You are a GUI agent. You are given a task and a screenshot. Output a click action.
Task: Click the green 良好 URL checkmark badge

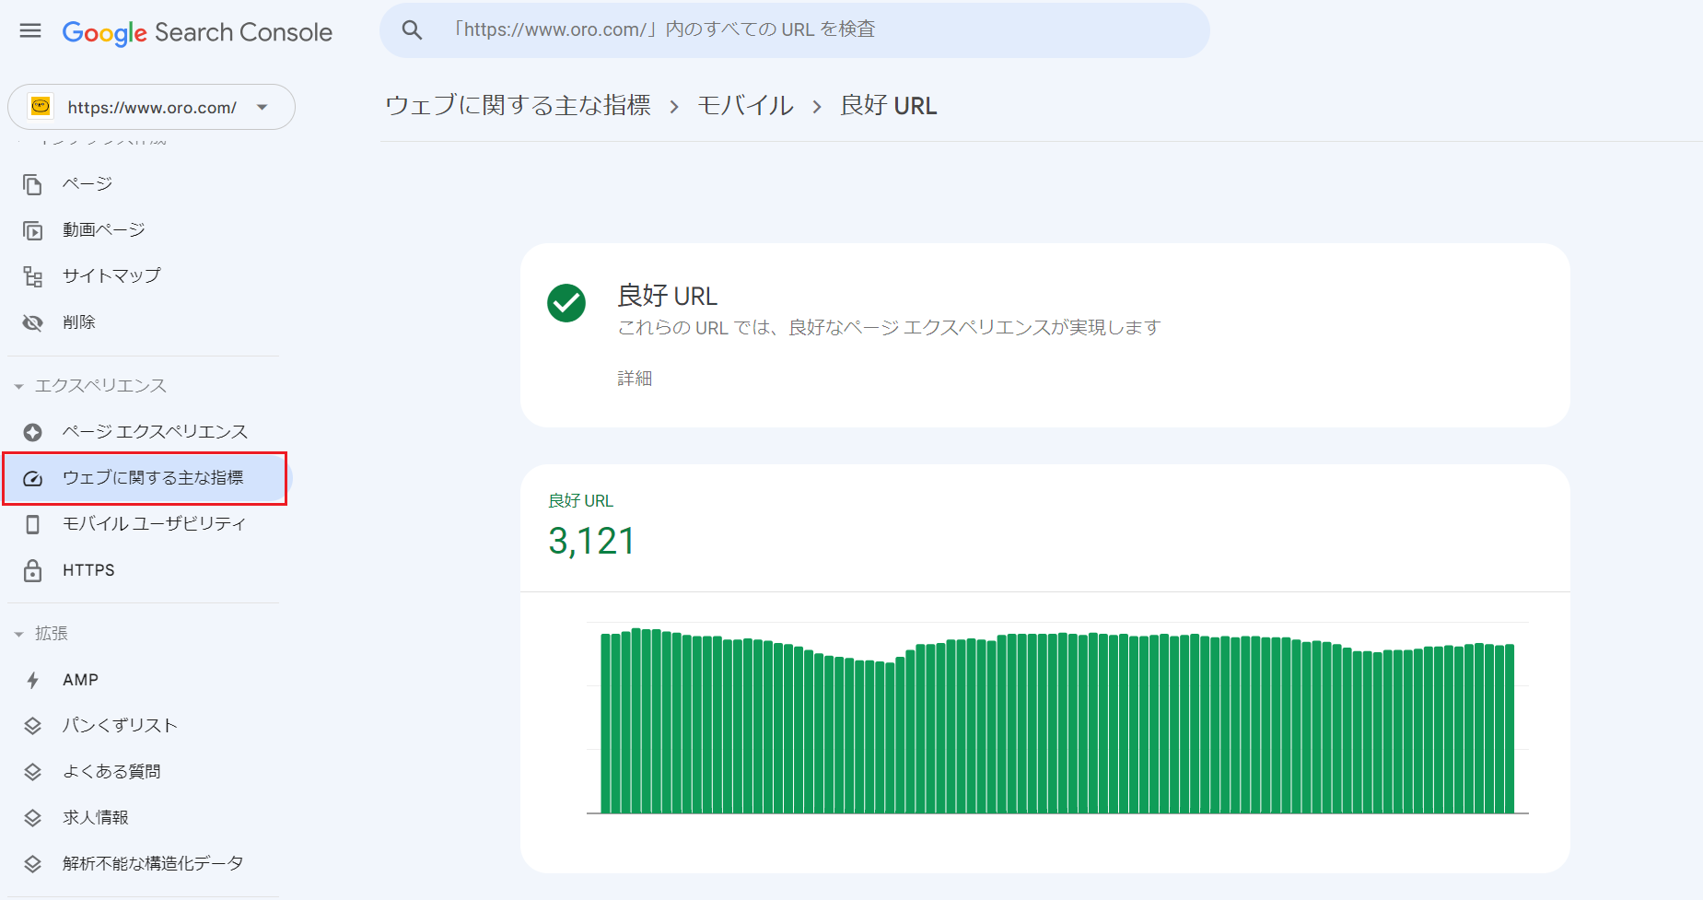pyautogui.click(x=566, y=303)
